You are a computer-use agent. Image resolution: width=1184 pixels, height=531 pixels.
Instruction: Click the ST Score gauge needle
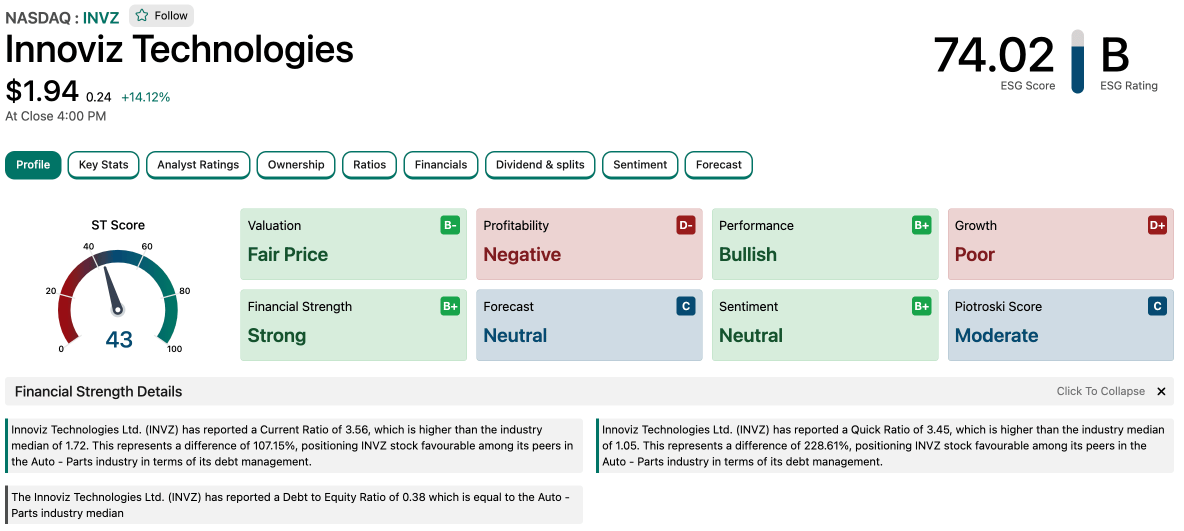pyautogui.click(x=112, y=290)
